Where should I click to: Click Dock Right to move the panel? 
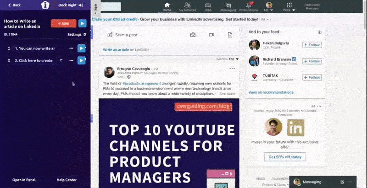(71, 5)
